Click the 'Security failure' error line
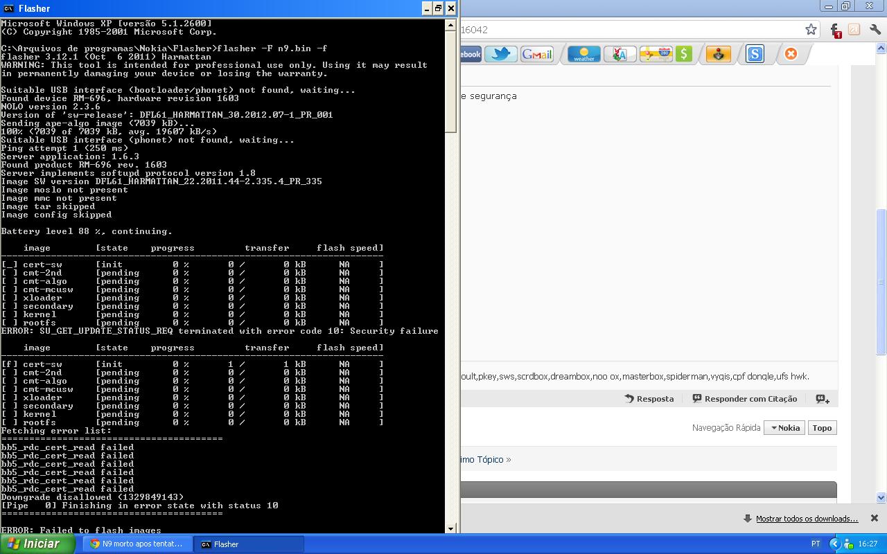Screen dimensions: 887x554 (220, 331)
